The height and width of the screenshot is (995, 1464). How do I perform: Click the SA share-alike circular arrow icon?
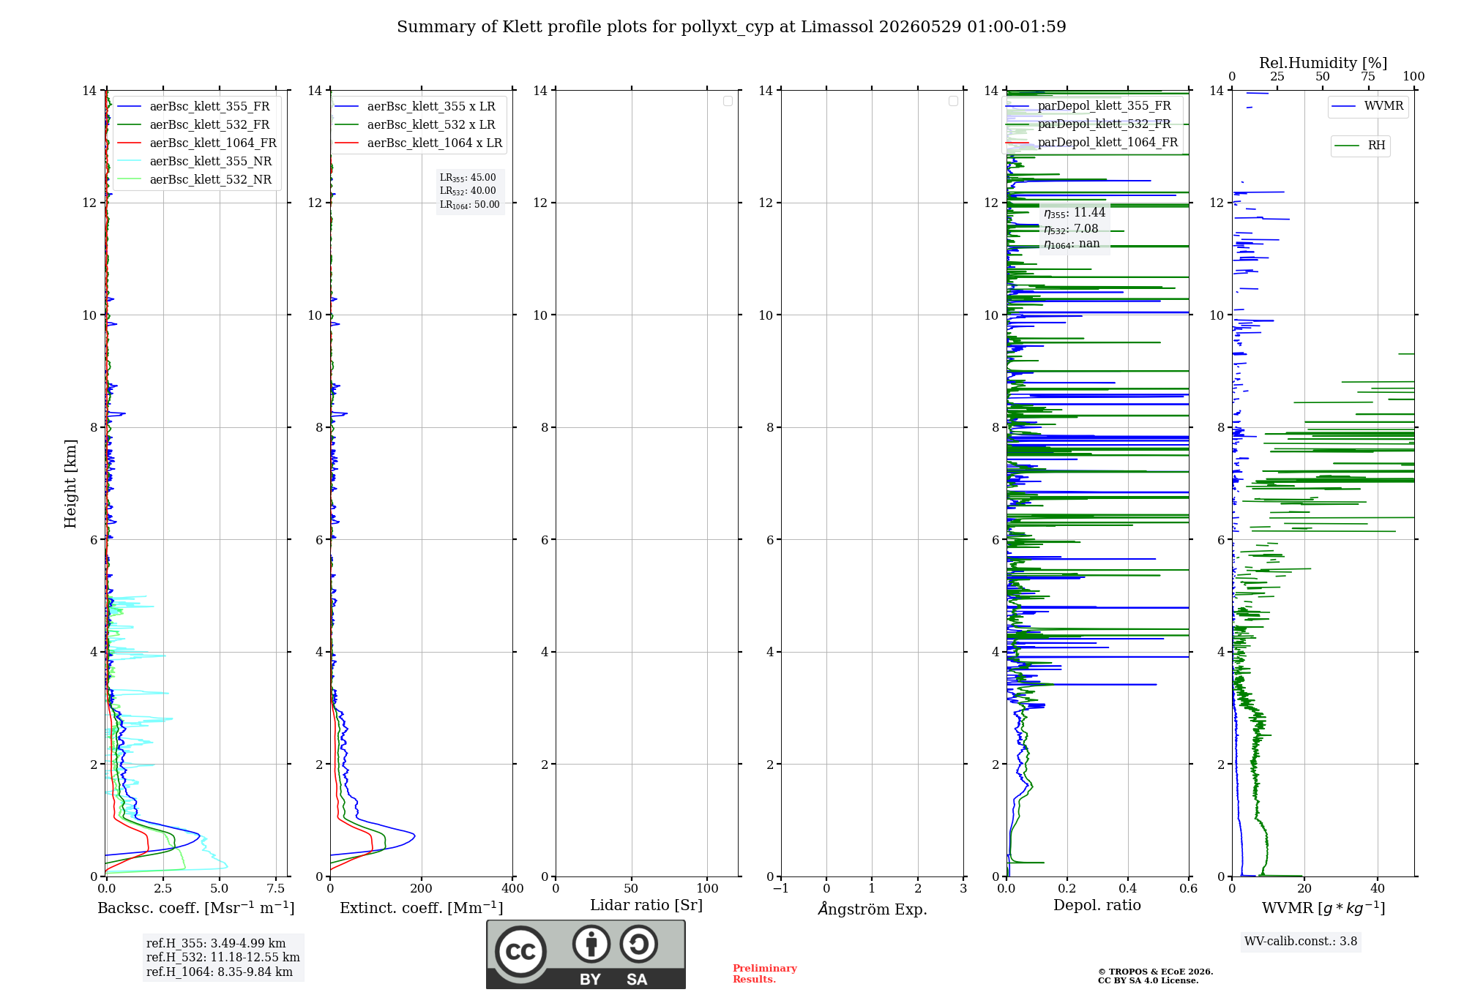click(638, 944)
